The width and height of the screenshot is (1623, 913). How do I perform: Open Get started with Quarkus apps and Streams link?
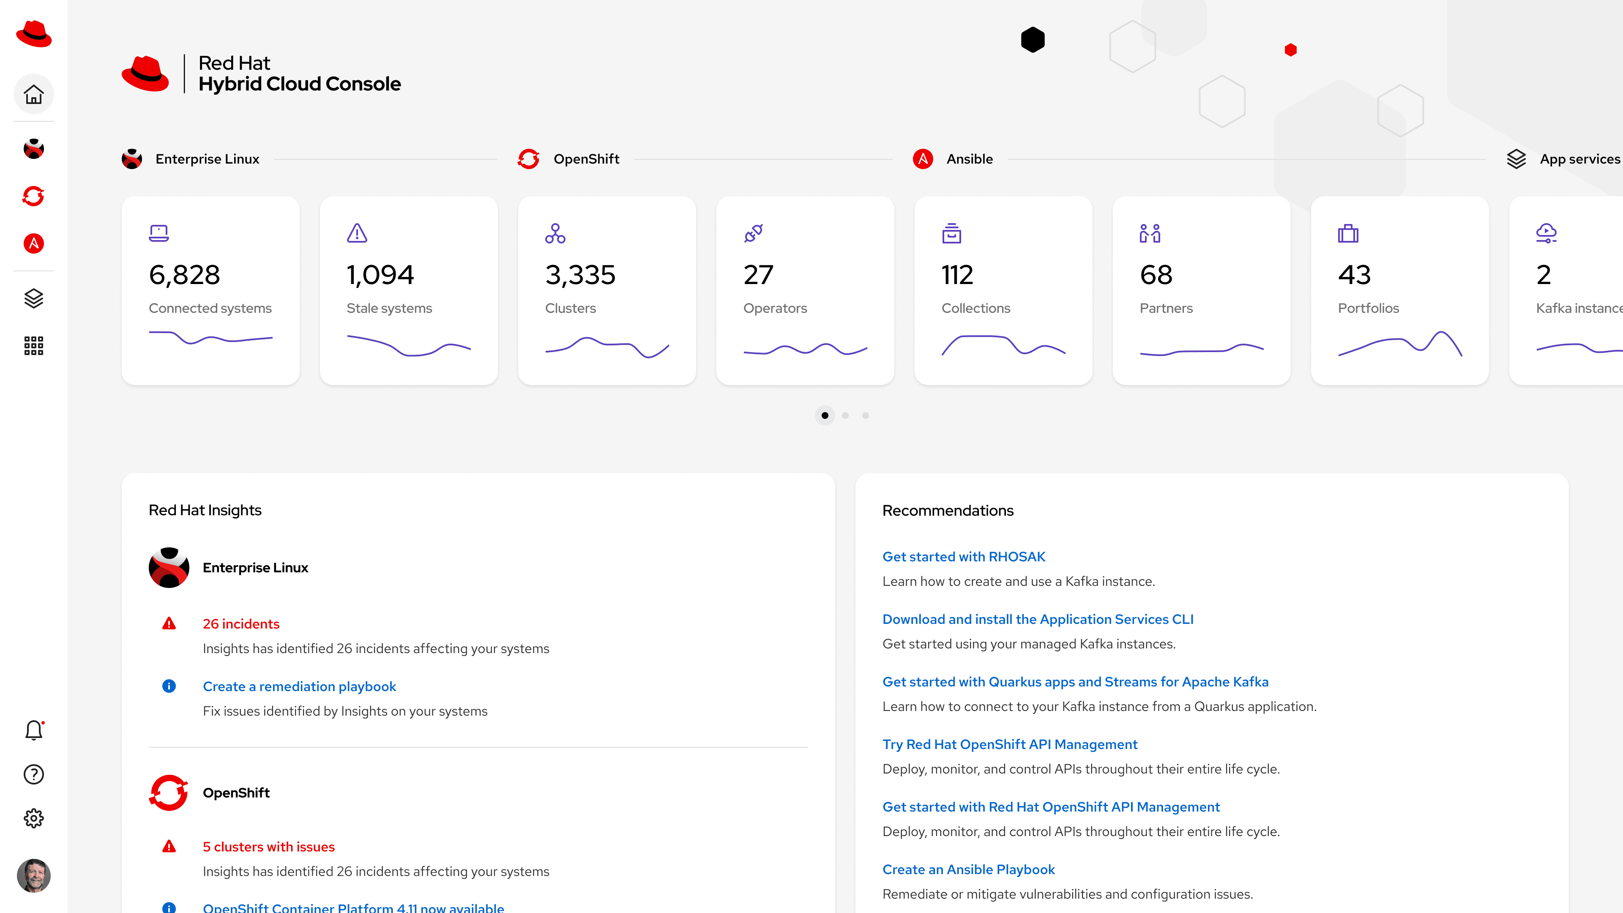coord(1076,682)
